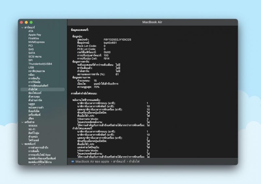Select Apple Pay in the sidebar
The width and height of the screenshot is (261, 184).
pos(35,35)
